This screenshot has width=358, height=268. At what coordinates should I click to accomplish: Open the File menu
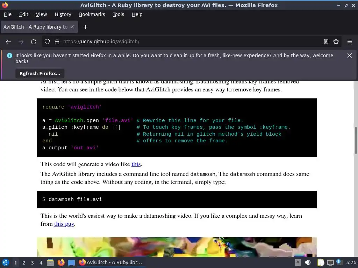coord(8,14)
